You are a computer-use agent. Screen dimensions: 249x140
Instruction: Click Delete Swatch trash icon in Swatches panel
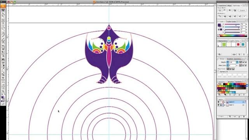244,94
